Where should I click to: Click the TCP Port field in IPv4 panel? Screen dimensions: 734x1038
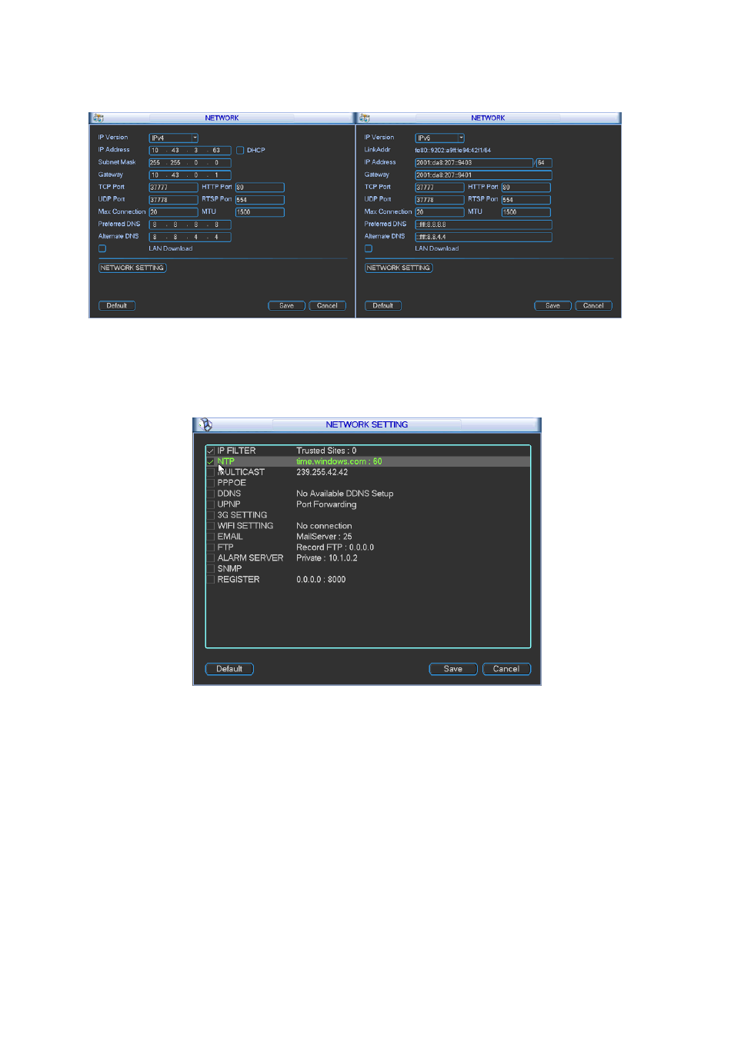[173, 187]
